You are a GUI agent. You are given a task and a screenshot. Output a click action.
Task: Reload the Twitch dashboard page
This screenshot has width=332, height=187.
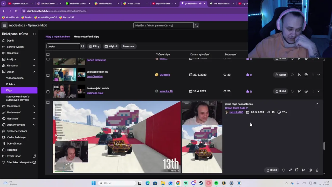coord(16,11)
